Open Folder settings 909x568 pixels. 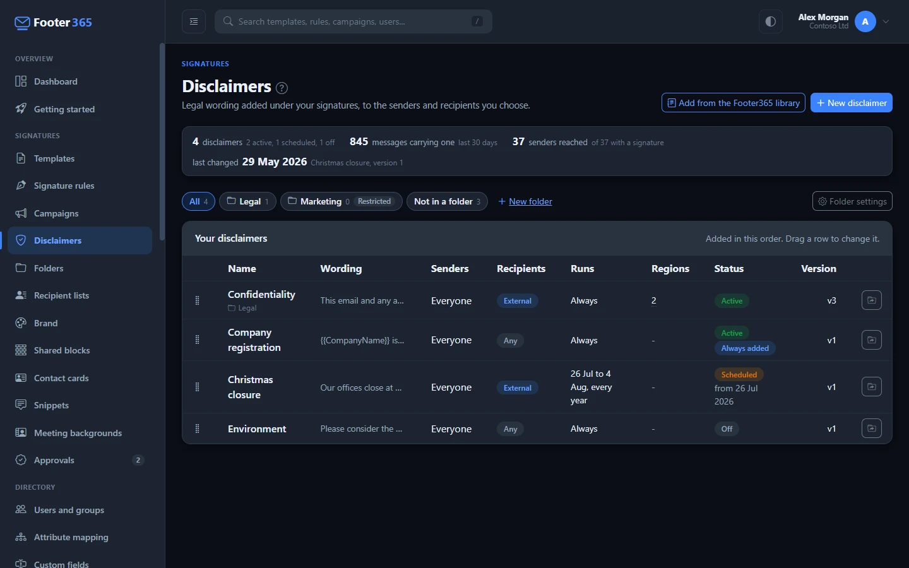[852, 201]
